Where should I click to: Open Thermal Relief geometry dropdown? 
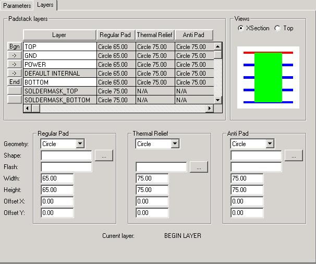175,143
